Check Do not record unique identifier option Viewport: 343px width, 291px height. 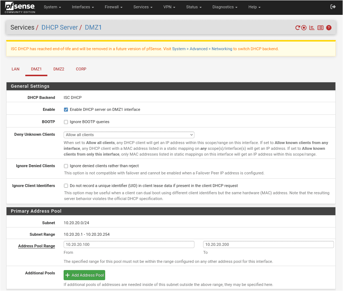pyautogui.click(x=66, y=186)
